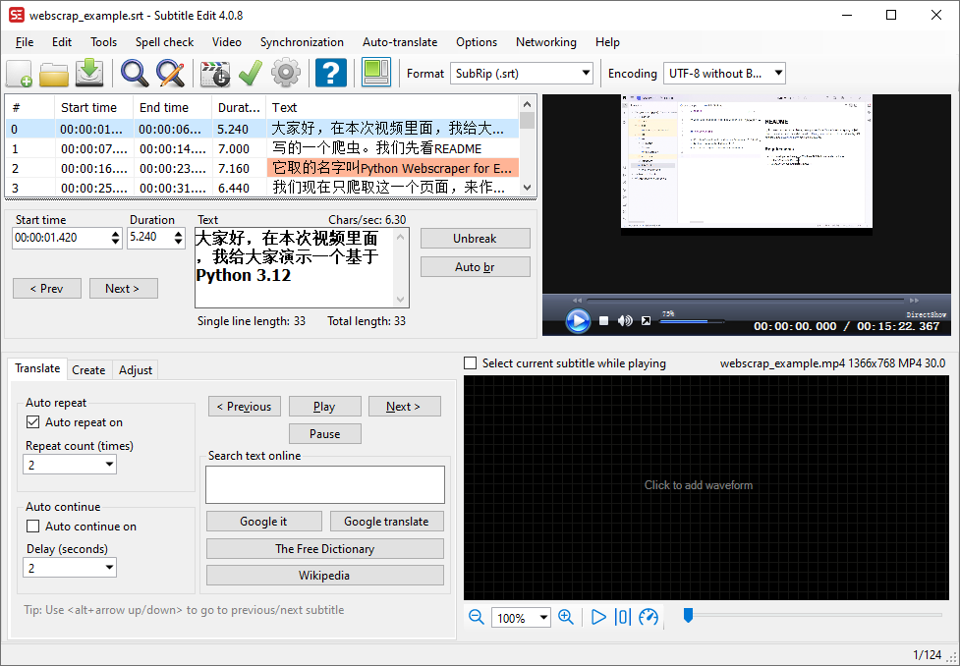Open the Networking menu
The height and width of the screenshot is (666, 960).
[x=546, y=42]
